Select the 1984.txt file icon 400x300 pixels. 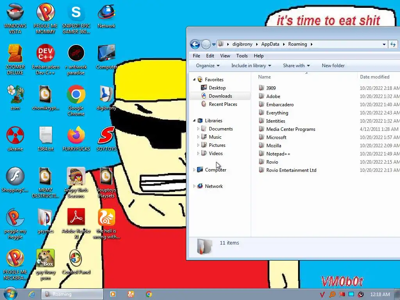click(45, 139)
